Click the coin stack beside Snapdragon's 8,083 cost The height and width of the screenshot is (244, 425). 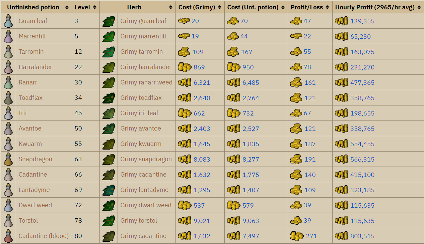point(184,159)
